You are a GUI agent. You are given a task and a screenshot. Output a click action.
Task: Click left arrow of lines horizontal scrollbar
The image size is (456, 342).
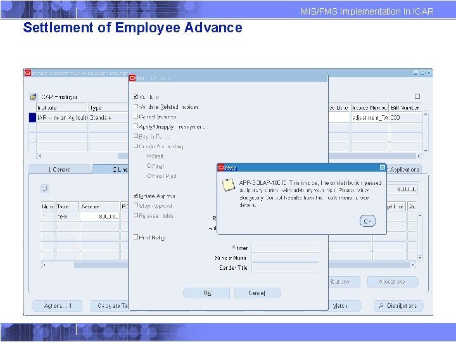(x=44, y=265)
